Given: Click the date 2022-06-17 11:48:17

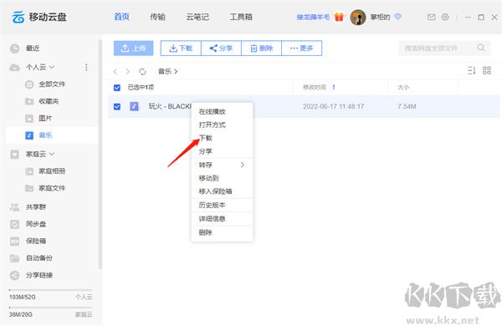Looking at the screenshot, I should [334, 106].
